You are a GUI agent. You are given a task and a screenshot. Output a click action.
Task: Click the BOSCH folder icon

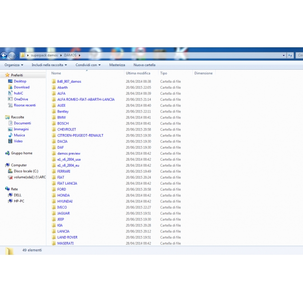point(54,123)
